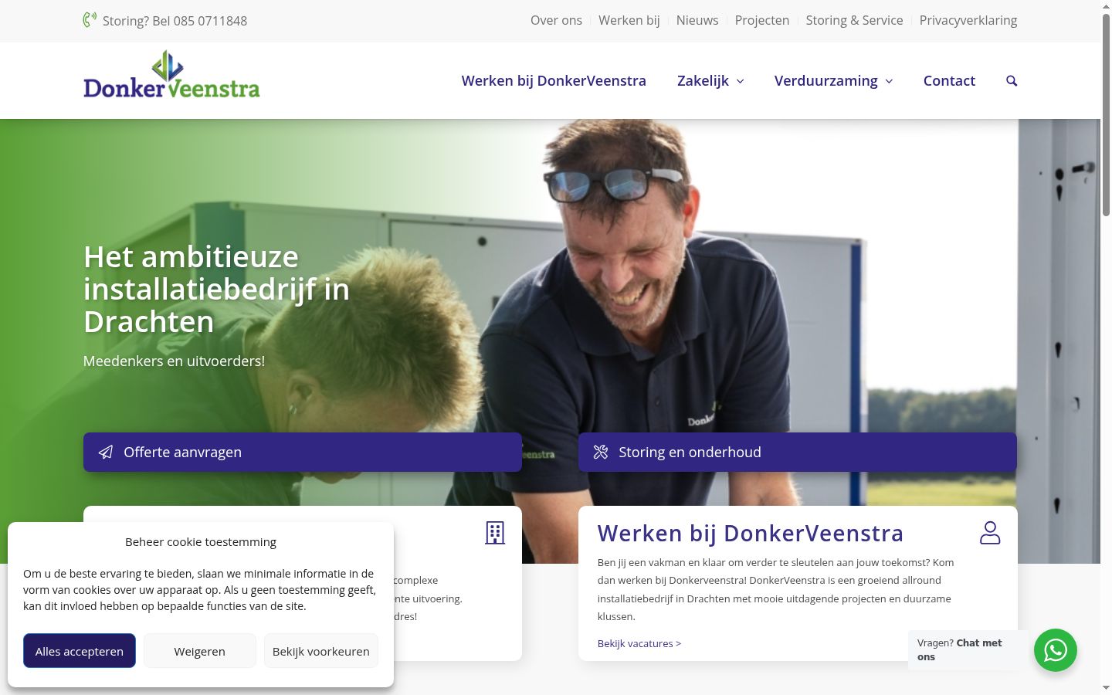This screenshot has height=695, width=1112.
Task: Click the page's vertical scrollbar thumb
Action: [1106, 116]
